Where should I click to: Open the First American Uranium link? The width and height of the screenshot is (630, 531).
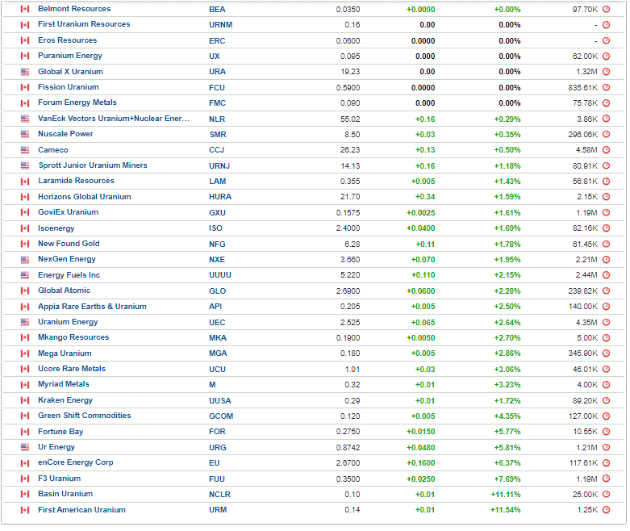tap(81, 510)
